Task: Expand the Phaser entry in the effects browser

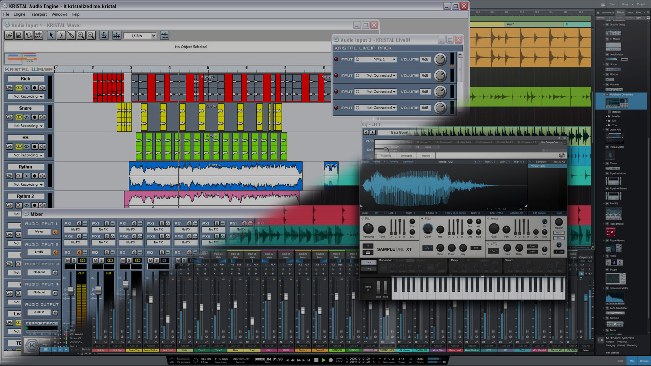Action: 604,163
